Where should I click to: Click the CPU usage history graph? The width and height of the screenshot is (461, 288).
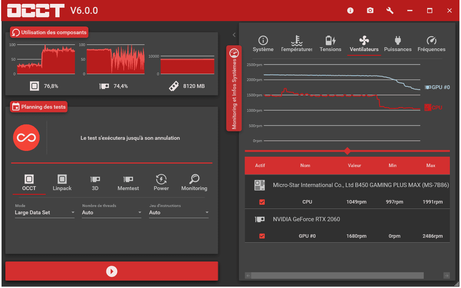[46, 59]
